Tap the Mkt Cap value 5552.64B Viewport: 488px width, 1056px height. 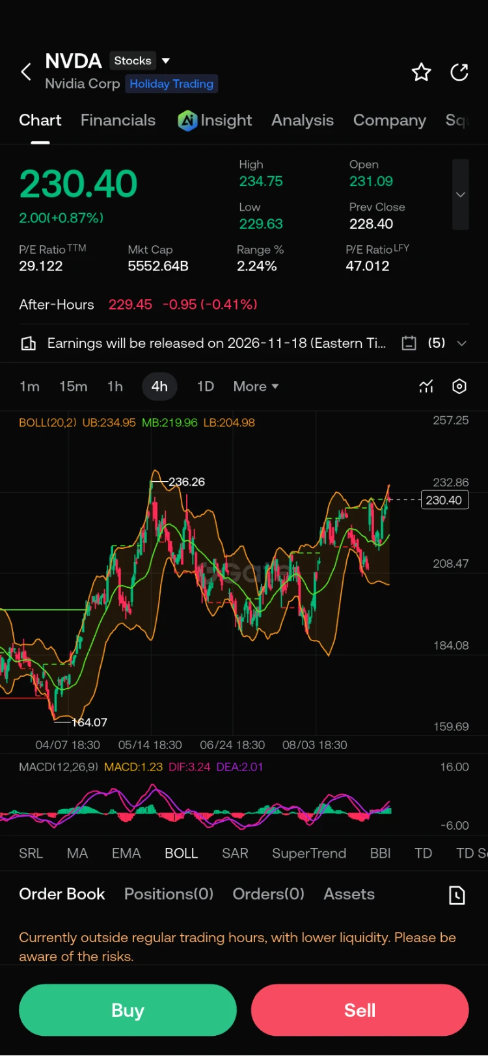click(158, 266)
